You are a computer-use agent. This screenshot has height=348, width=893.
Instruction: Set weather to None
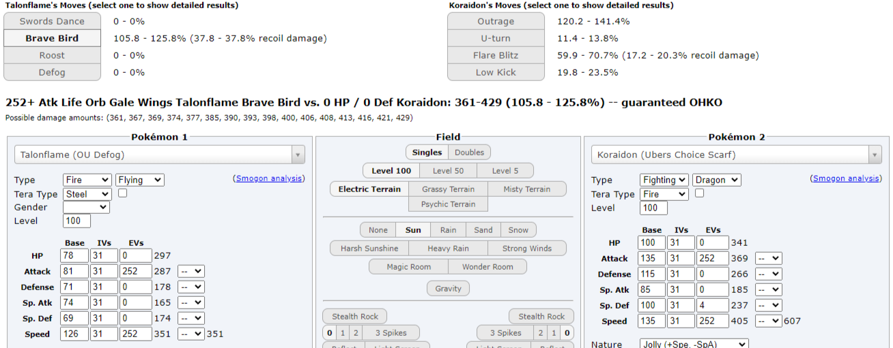[x=378, y=230]
